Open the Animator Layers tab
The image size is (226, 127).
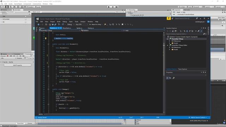[4, 12]
